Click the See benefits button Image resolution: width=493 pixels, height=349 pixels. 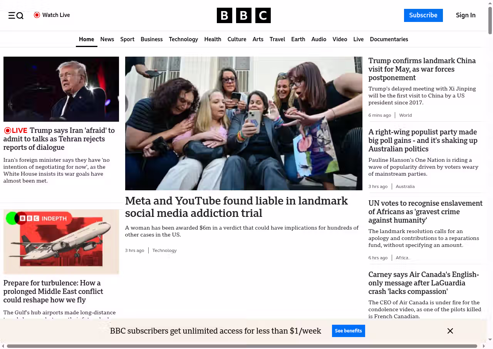tap(348, 331)
